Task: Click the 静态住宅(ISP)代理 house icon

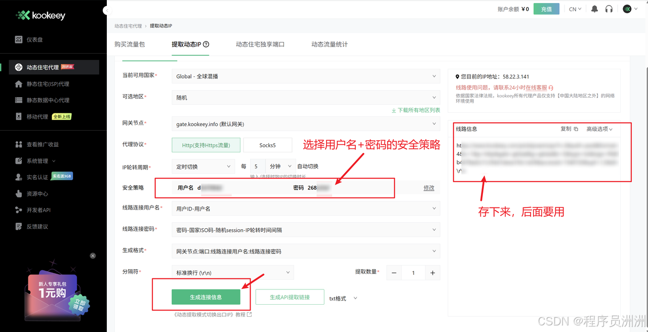Action: point(19,84)
